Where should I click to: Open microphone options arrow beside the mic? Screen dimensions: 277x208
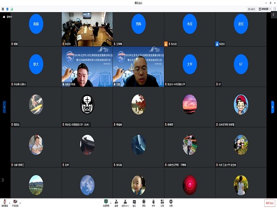pyautogui.click(x=9, y=203)
